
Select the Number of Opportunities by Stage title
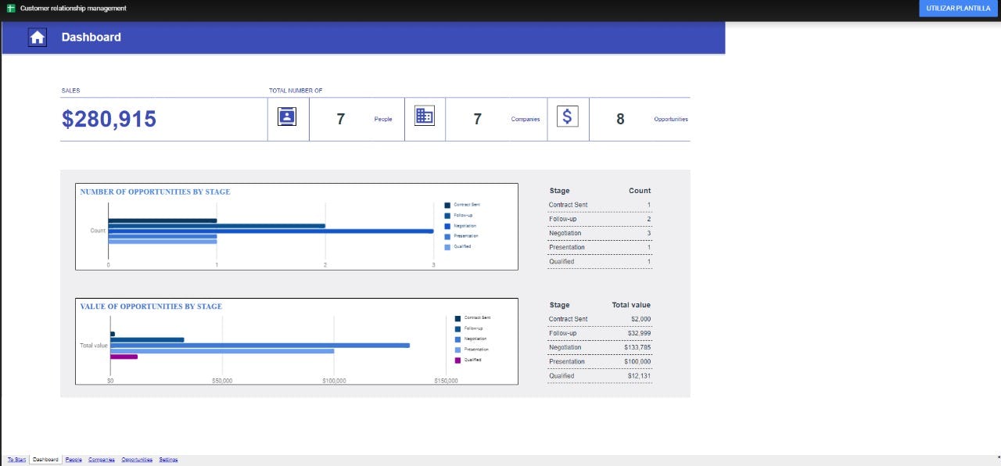click(155, 192)
